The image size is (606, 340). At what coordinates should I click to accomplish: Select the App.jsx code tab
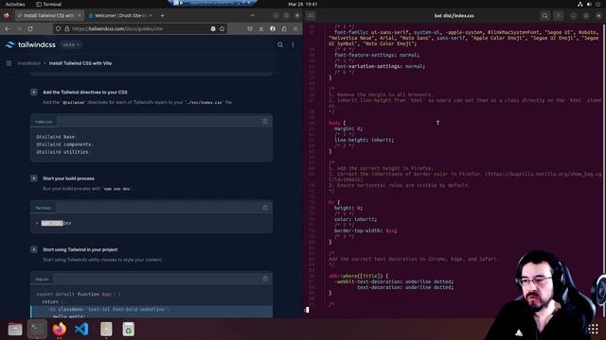(x=42, y=280)
